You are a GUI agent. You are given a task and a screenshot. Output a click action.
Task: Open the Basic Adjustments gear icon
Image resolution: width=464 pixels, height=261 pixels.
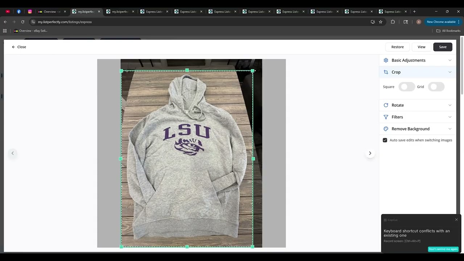point(386,60)
